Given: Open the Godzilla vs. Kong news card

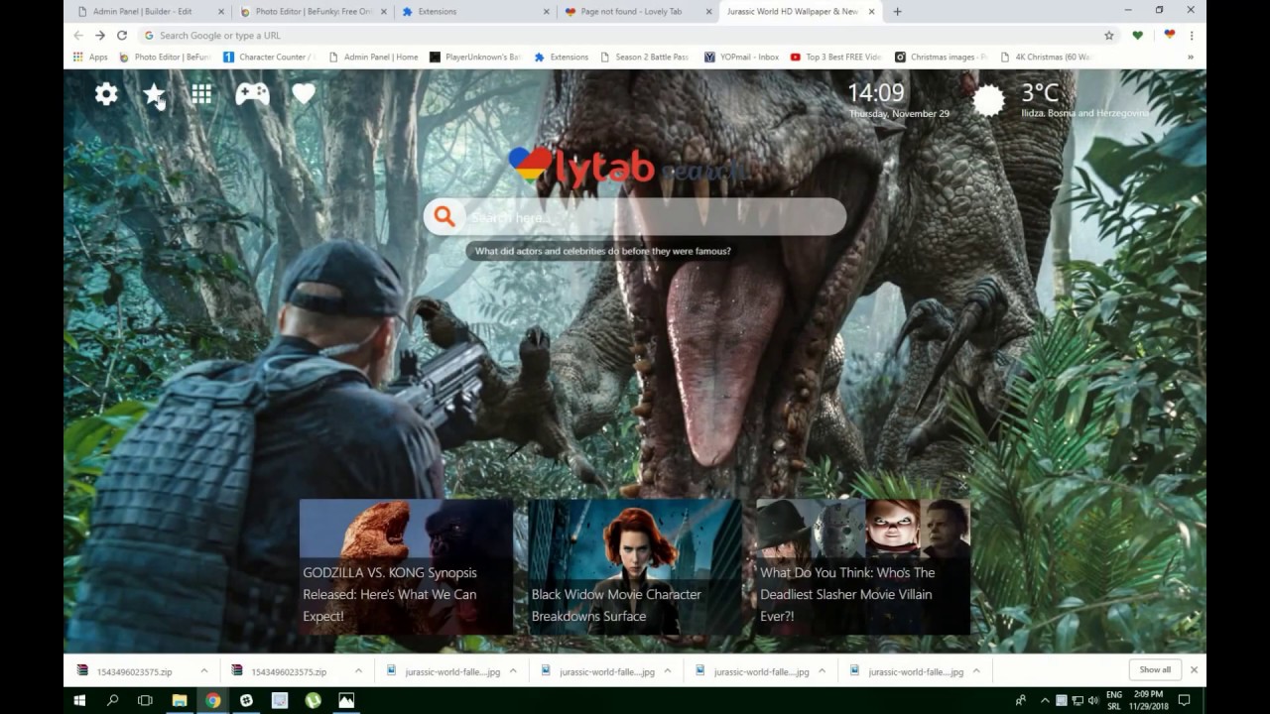Looking at the screenshot, I should point(406,566).
